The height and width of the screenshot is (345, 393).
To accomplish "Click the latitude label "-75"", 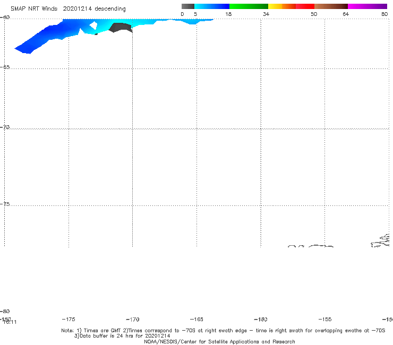I will pos(5,204).
